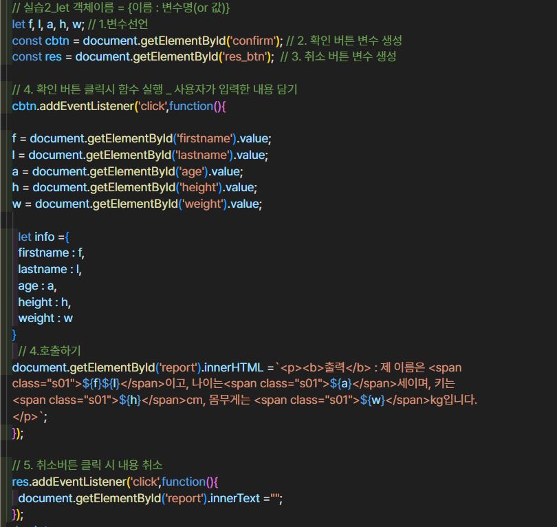Viewport: 557px width, 527px height.
Task: Click the '// 실습2_let 객체이름' comment at top
Action: click(x=121, y=8)
